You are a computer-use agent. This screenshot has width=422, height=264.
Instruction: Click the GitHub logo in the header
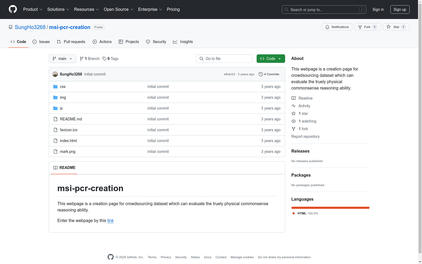13,9
